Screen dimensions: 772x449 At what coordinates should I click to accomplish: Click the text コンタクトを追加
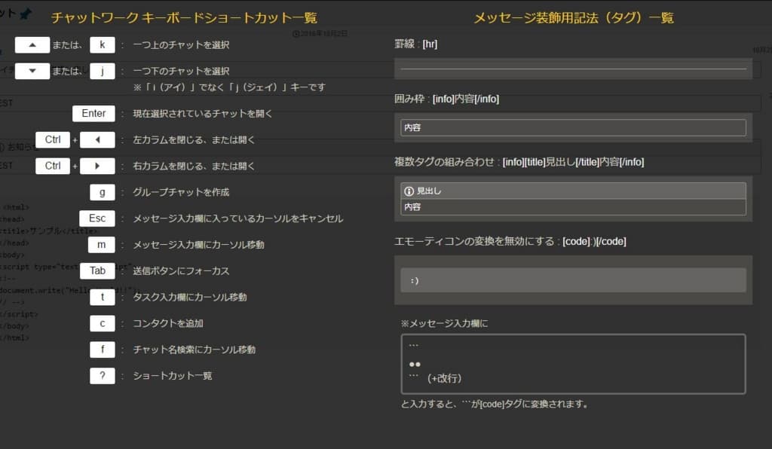[x=168, y=323]
